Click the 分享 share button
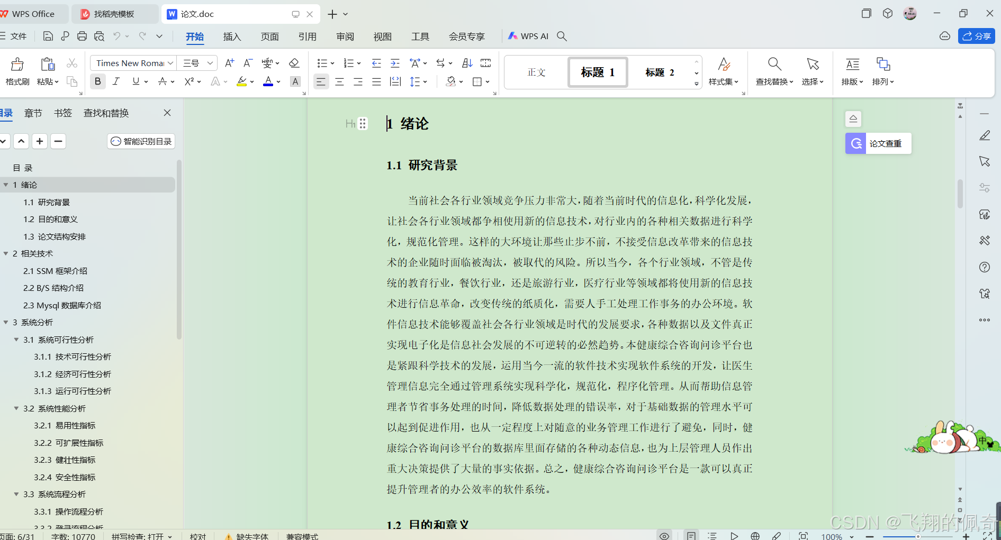This screenshot has width=1001, height=540. [x=976, y=36]
